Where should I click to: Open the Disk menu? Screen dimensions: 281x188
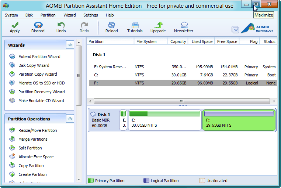pyautogui.click(x=29, y=15)
